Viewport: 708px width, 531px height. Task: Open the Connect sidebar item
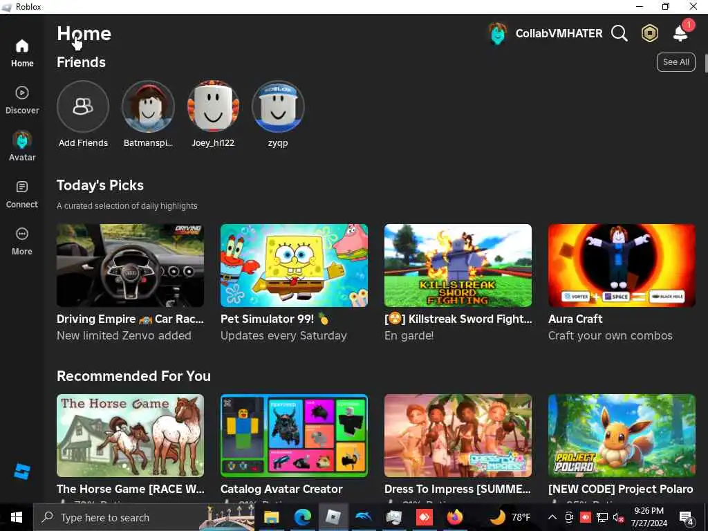(x=22, y=194)
